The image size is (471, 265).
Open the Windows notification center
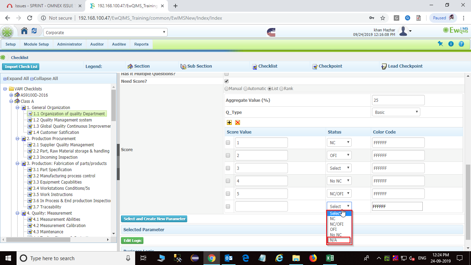(x=460, y=258)
